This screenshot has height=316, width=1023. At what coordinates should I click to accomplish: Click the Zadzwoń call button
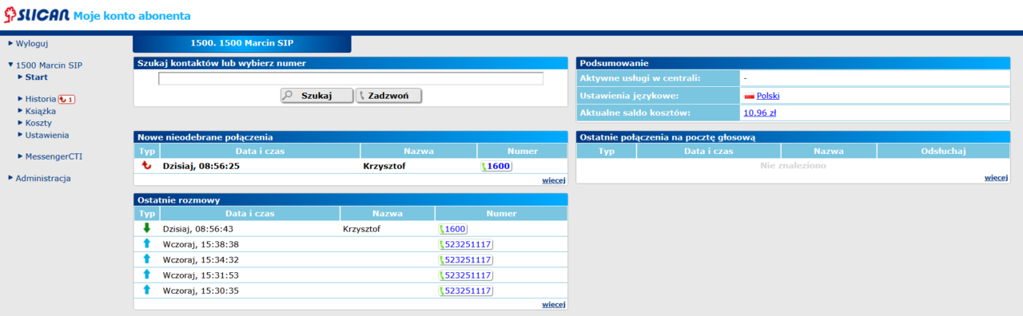click(x=388, y=95)
